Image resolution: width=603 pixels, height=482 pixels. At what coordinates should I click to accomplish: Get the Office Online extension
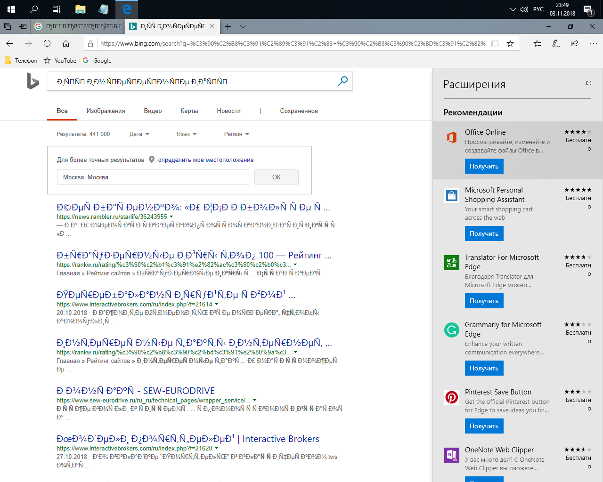pyautogui.click(x=484, y=166)
